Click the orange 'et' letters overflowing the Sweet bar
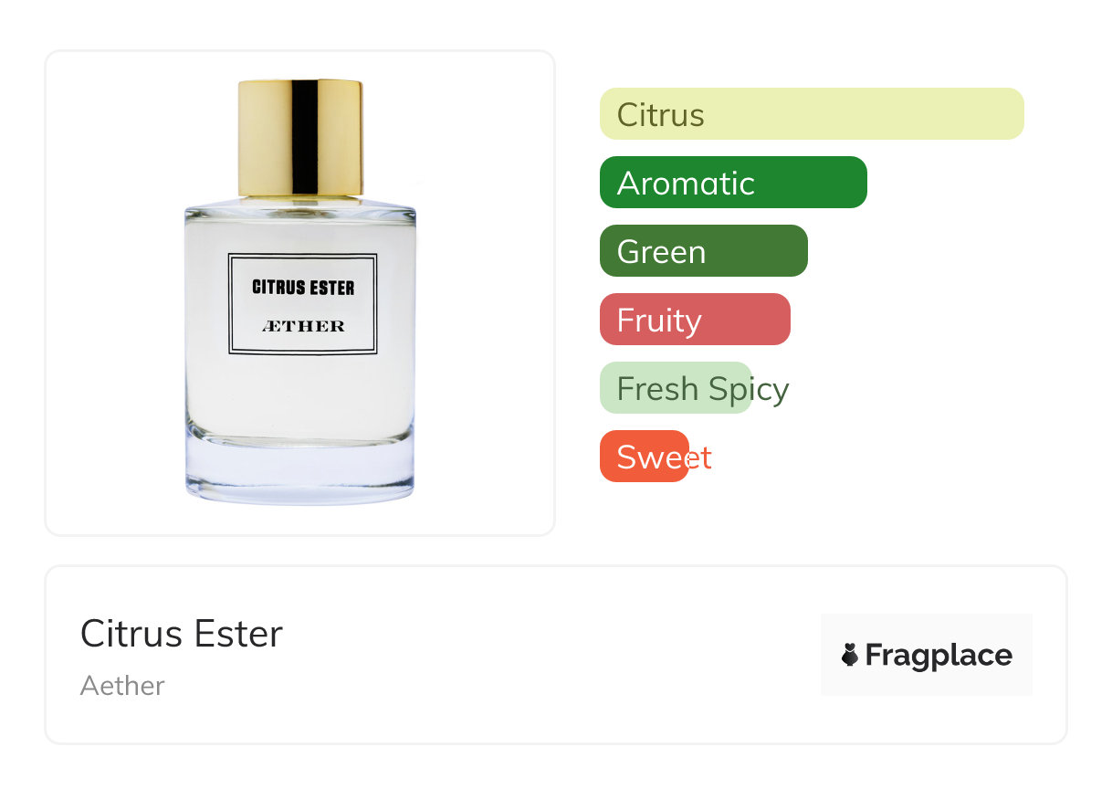Screen dimensions: 1112x789 (x=699, y=458)
